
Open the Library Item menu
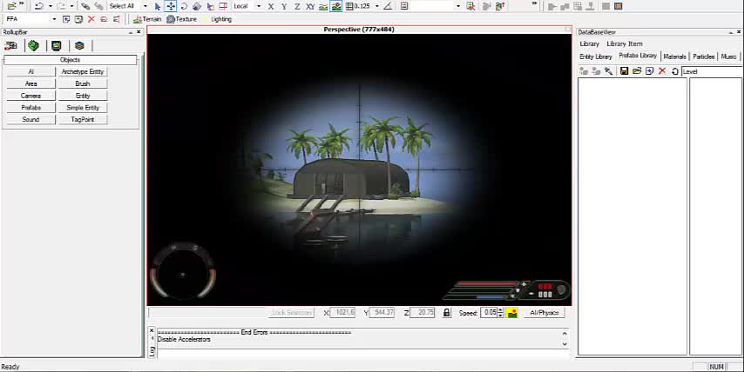pyautogui.click(x=625, y=43)
